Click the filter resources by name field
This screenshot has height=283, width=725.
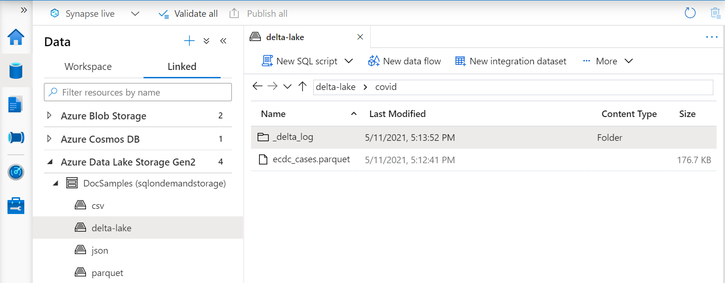[x=137, y=92]
